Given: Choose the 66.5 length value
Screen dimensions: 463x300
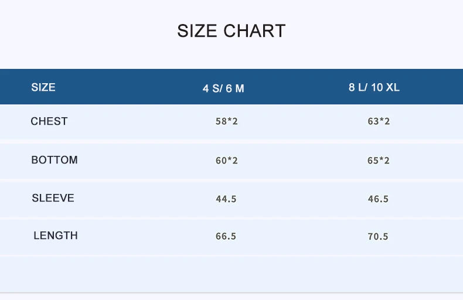Looking at the screenshot, I should (x=226, y=237).
